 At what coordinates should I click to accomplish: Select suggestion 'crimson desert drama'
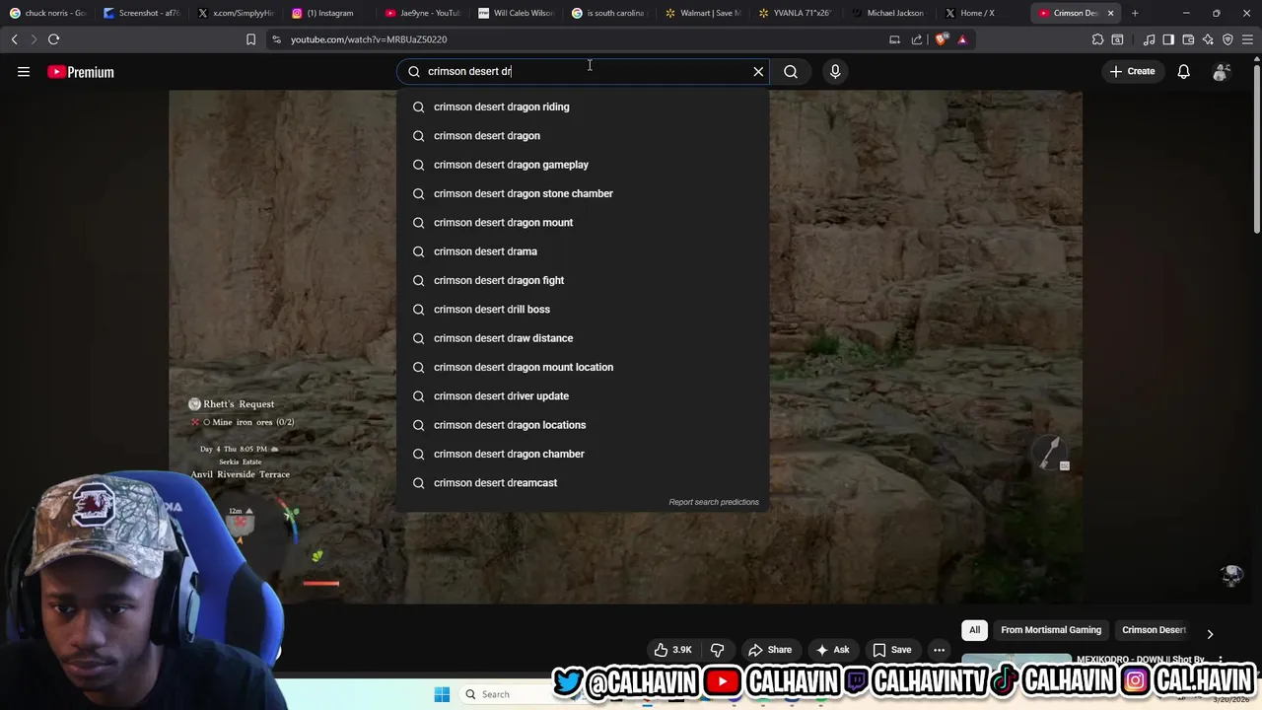(583, 251)
